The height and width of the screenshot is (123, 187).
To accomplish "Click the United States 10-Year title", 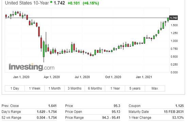I will pyautogui.click(x=27, y=3).
